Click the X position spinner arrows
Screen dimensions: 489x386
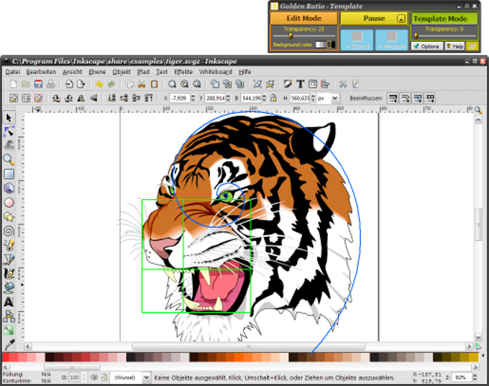(193, 98)
